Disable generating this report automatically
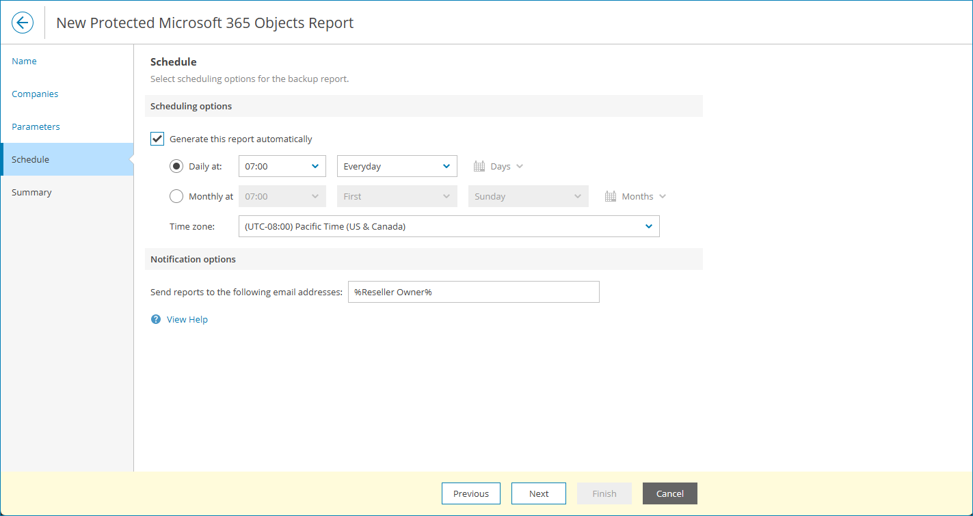This screenshot has width=973, height=516. [x=157, y=138]
